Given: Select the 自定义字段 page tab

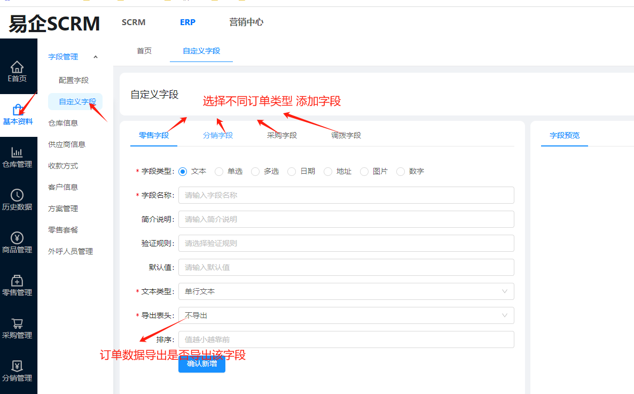Looking at the screenshot, I should pos(201,51).
